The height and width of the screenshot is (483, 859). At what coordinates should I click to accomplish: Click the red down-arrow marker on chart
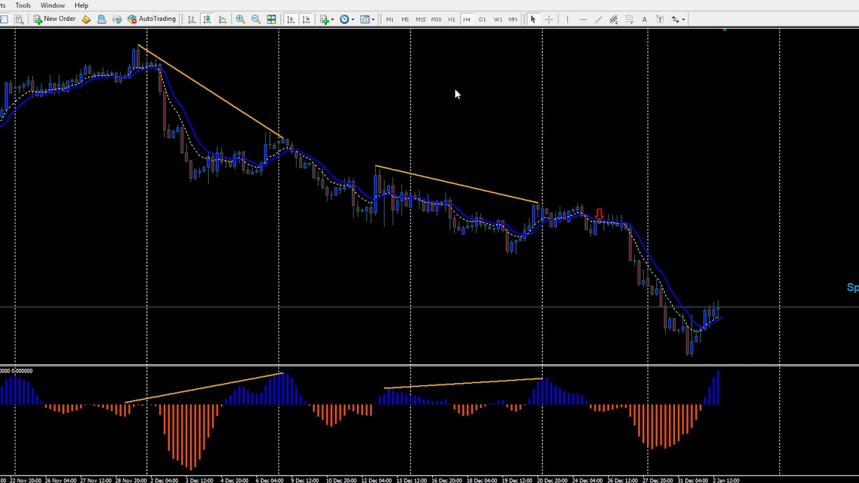tap(599, 214)
